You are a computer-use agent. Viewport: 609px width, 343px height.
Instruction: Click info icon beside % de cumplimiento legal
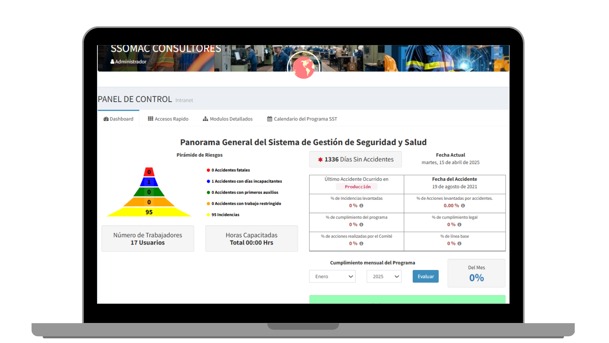pos(460,225)
